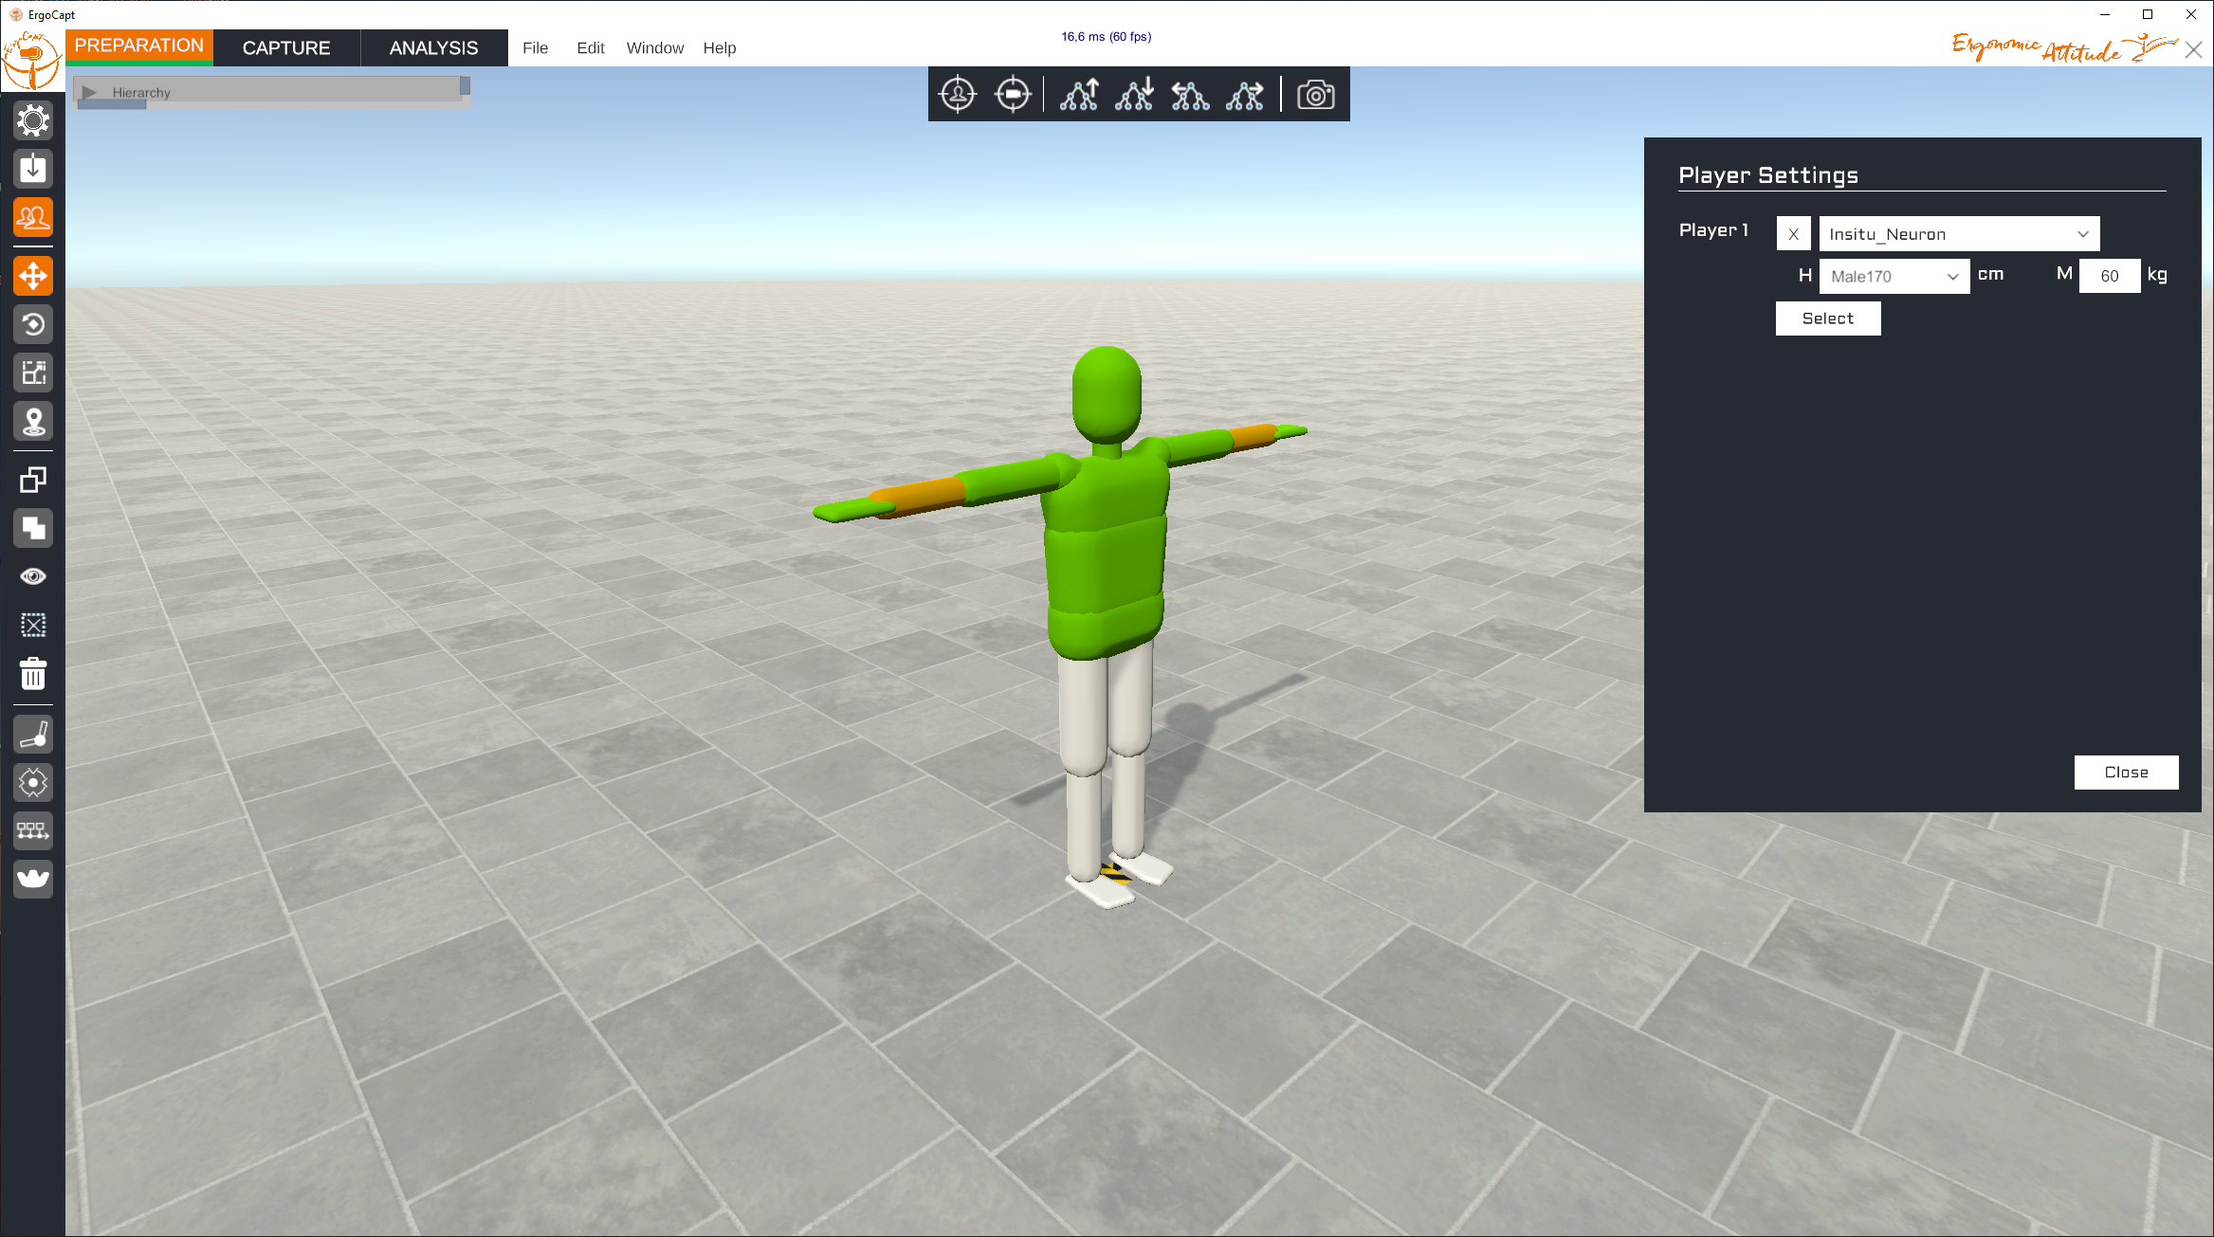Open the gear settings icon in sidebar
The height and width of the screenshot is (1237, 2214).
[33, 120]
